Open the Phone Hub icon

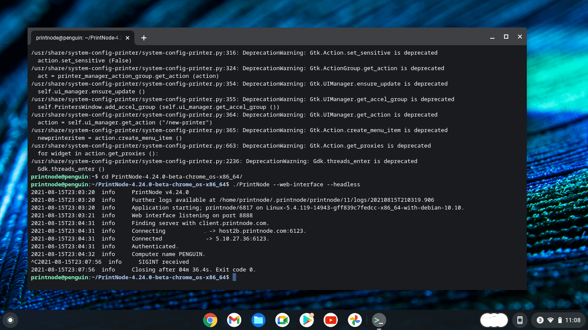click(520, 320)
